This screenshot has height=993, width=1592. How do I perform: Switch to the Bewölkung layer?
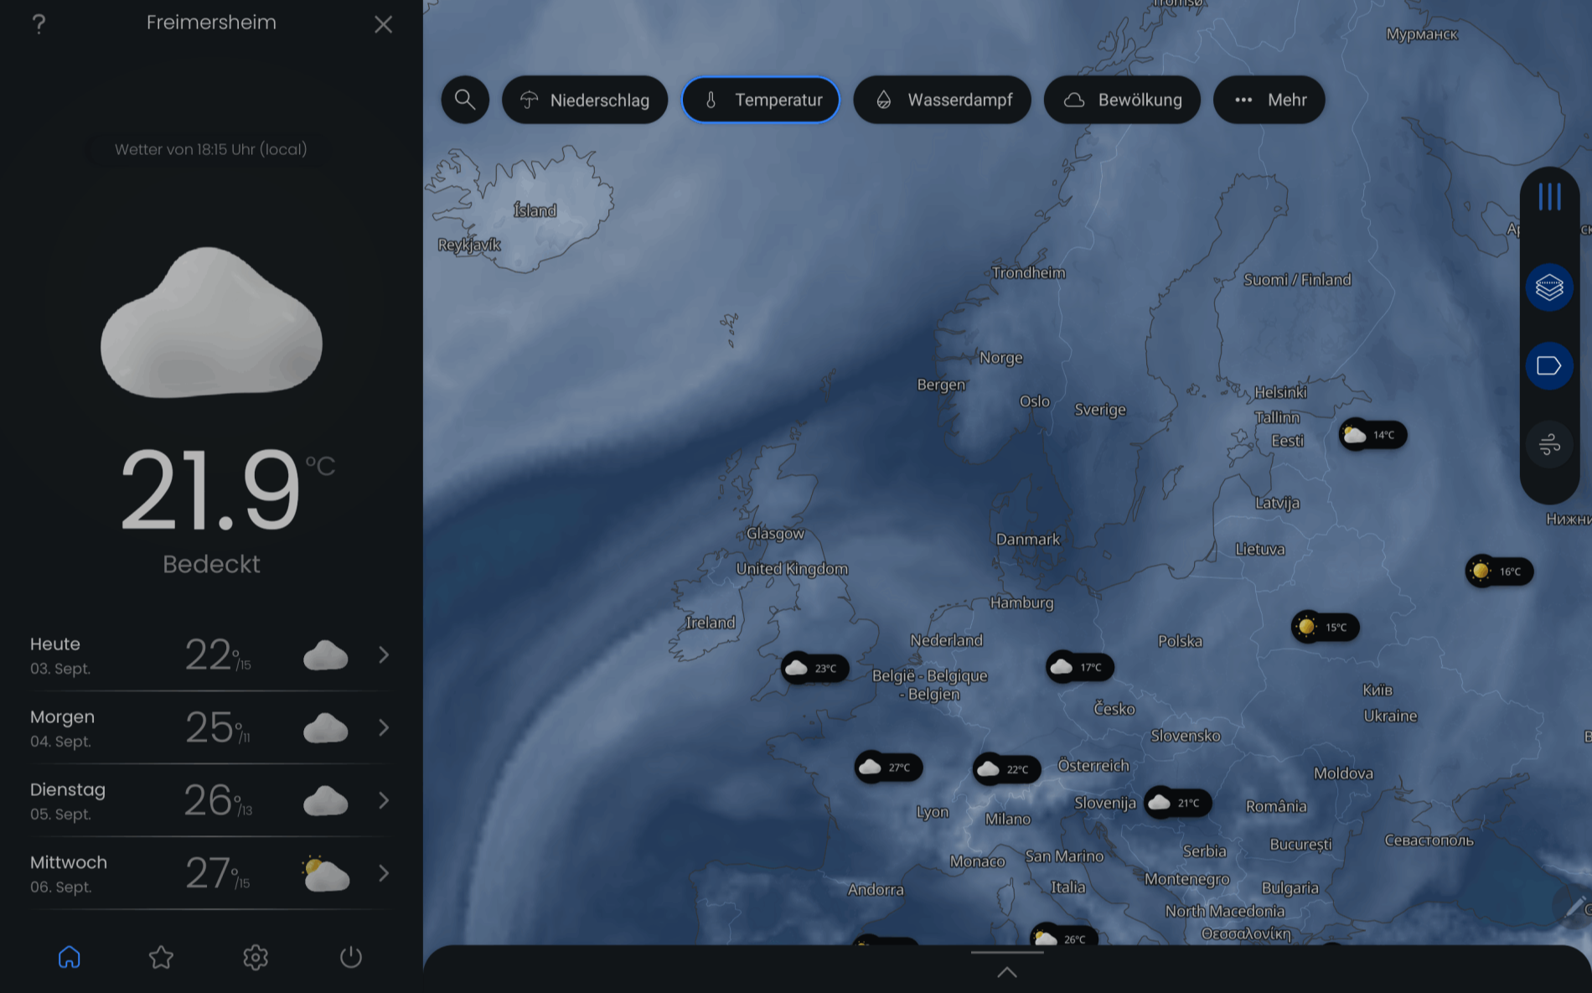pos(1122,101)
